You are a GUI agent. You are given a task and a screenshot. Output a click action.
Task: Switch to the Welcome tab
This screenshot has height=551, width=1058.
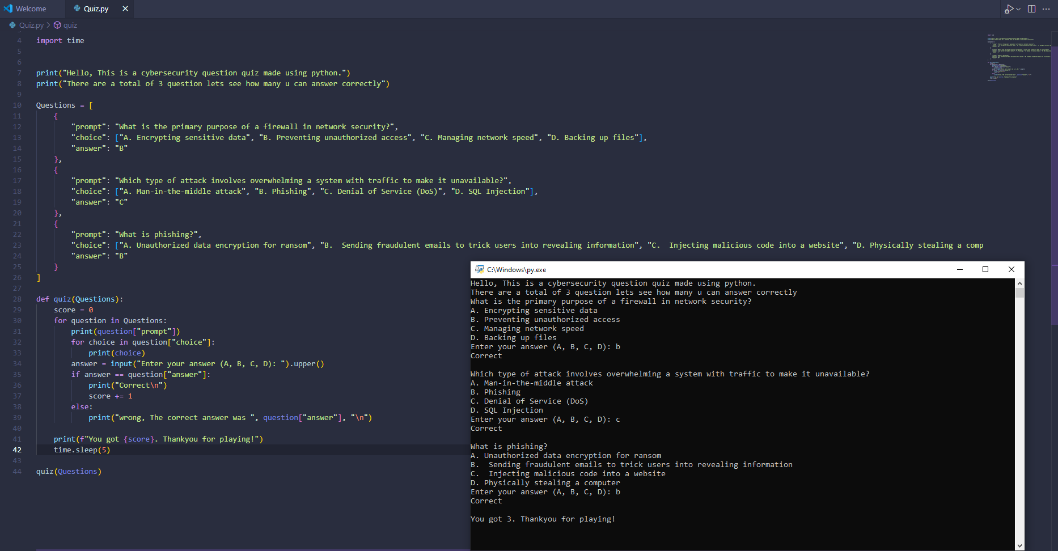31,9
